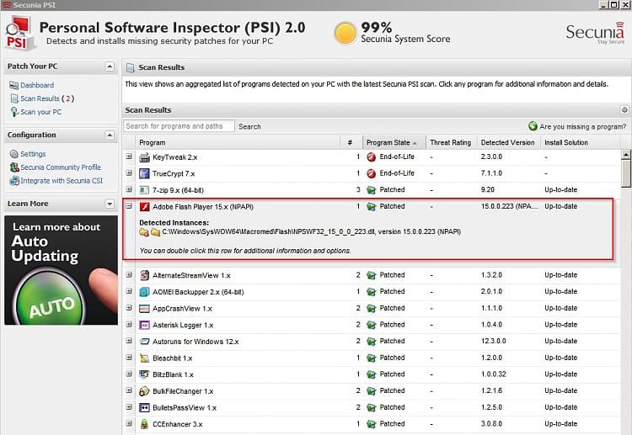Click the scrollbar up arrow

pos(625,155)
